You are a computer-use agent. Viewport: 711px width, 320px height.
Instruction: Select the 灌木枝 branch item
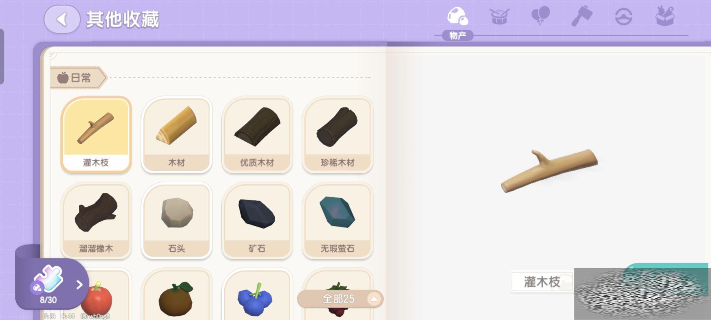96,135
